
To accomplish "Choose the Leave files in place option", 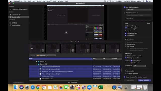I will coord(126,28).
